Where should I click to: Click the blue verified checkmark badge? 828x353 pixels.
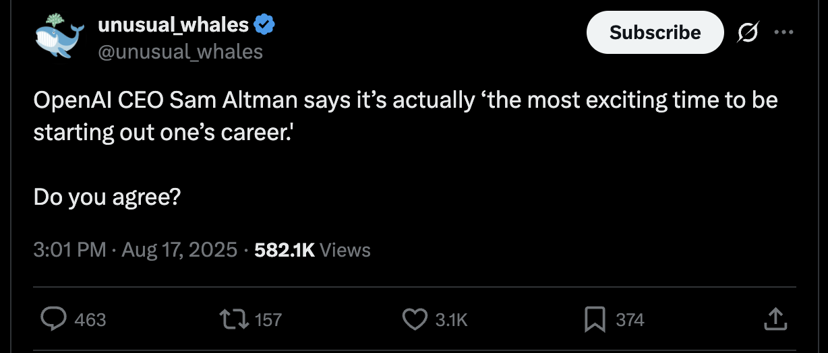coord(264,25)
